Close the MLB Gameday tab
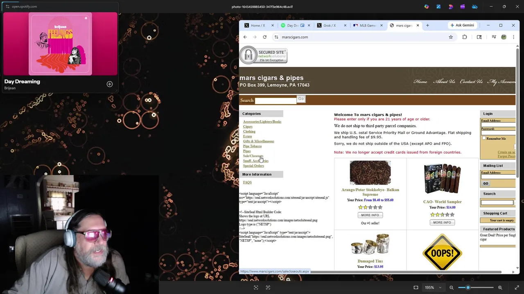524x294 pixels. [381, 25]
